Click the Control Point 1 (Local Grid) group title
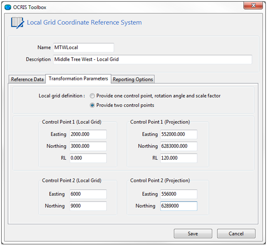 [72, 122]
